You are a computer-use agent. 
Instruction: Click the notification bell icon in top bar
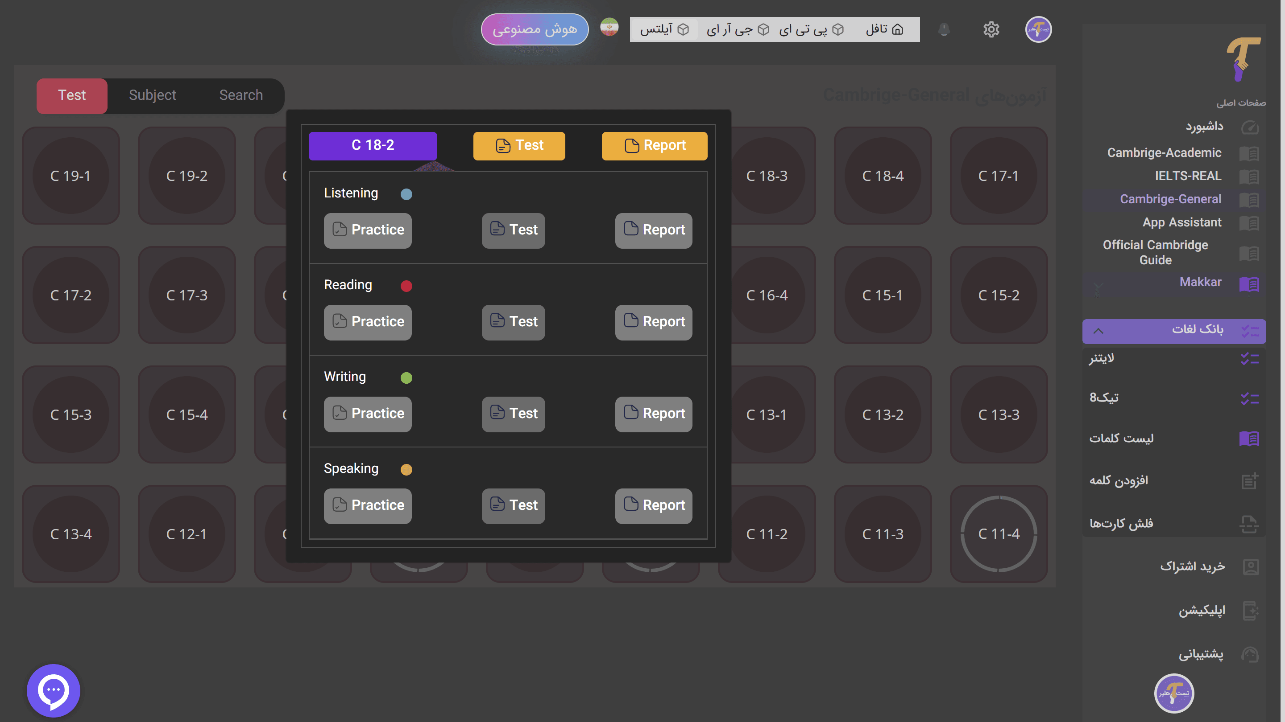943,29
